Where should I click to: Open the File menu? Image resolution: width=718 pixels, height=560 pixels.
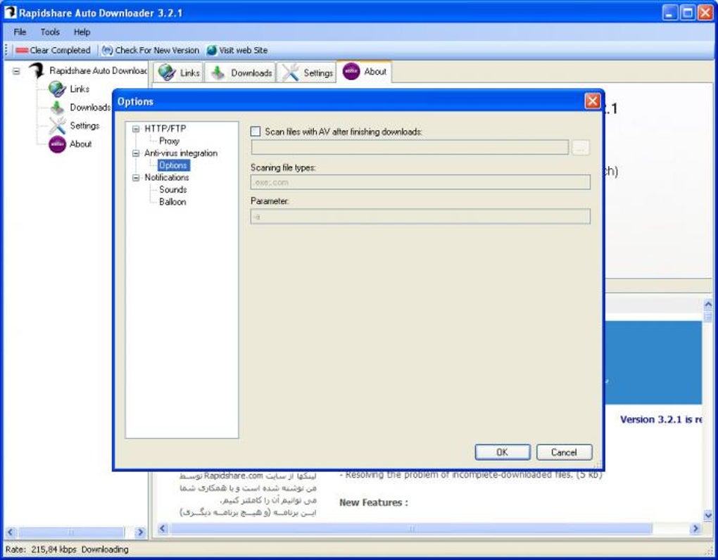tap(20, 32)
